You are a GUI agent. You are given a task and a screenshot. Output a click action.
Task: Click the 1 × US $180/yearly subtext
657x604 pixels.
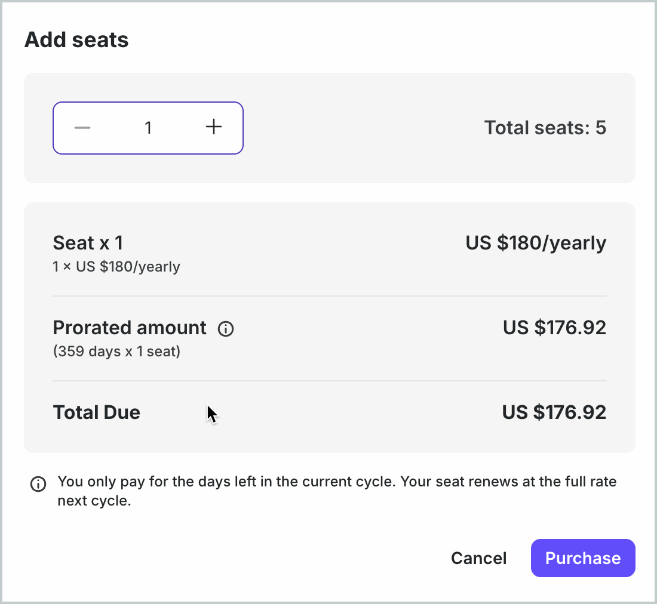(116, 267)
